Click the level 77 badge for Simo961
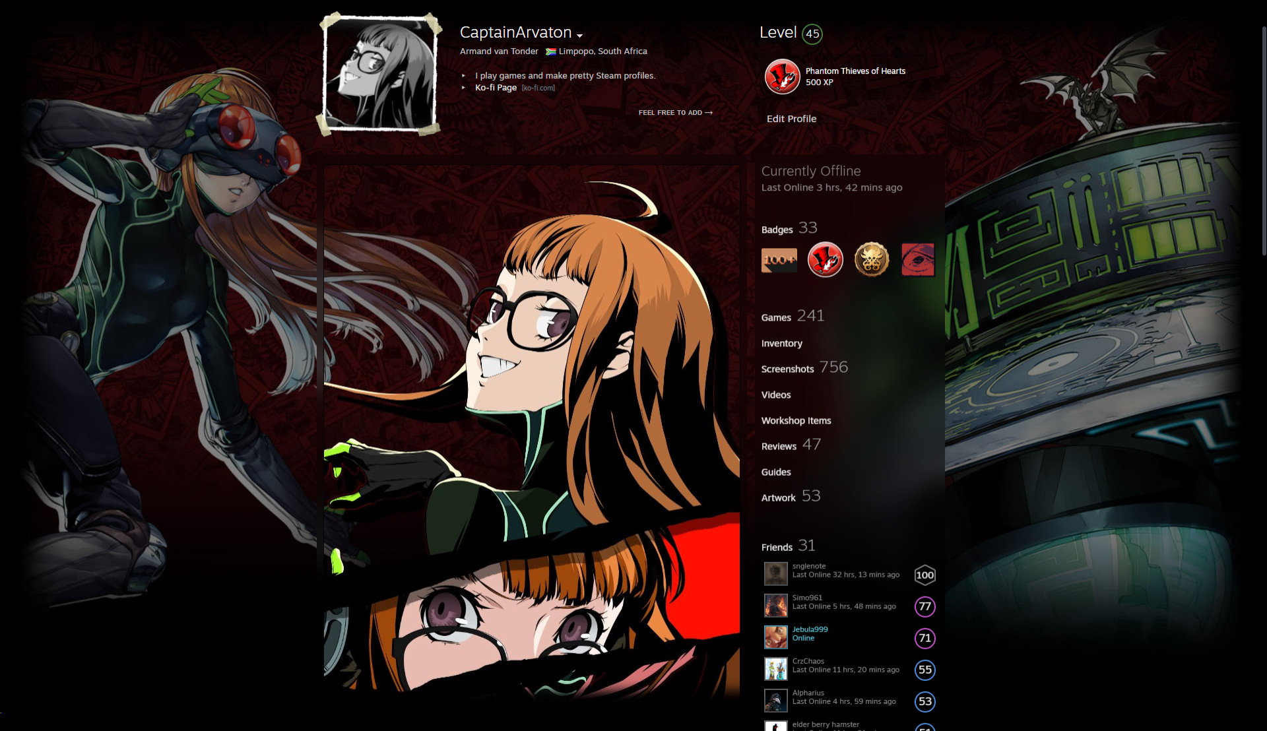Screen dimensions: 1267x731 coord(925,606)
